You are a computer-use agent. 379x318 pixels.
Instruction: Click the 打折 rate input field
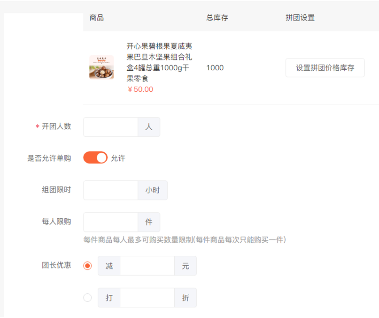coord(147,297)
